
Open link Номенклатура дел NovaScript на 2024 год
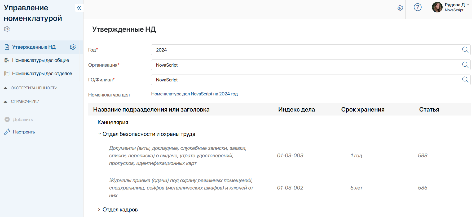point(194,94)
